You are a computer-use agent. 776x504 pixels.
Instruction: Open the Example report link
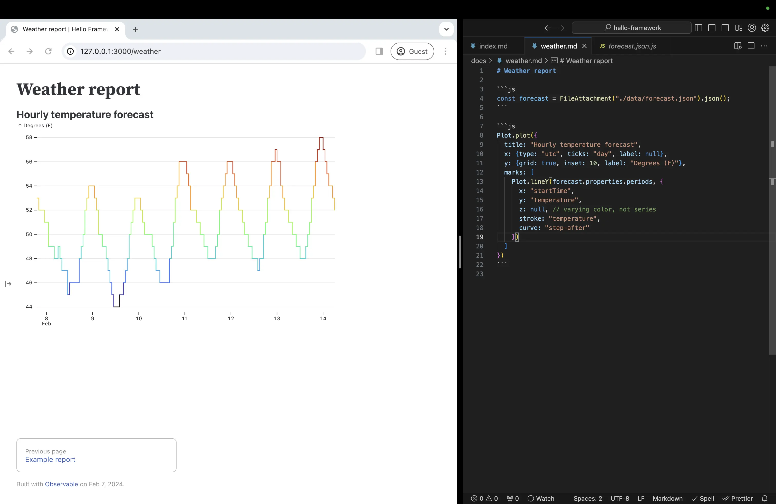point(50,459)
